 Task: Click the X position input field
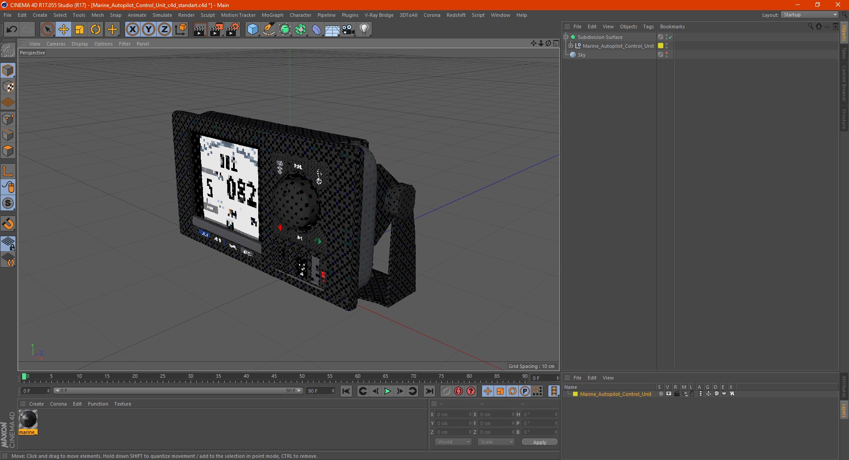pos(454,414)
